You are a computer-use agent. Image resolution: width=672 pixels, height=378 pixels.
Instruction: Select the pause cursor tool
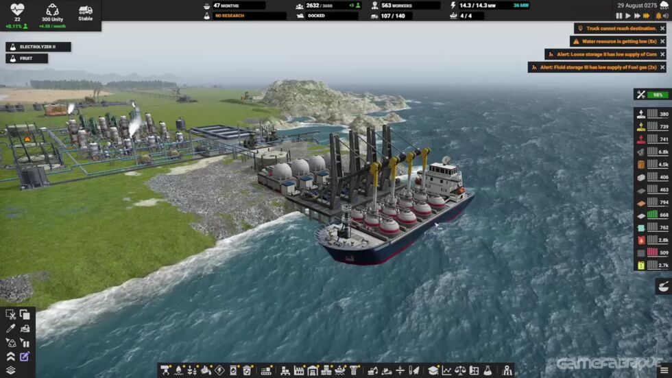[x=25, y=343]
